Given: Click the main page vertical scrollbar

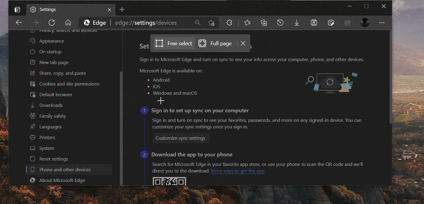Looking at the screenshot, I should coord(391,77).
